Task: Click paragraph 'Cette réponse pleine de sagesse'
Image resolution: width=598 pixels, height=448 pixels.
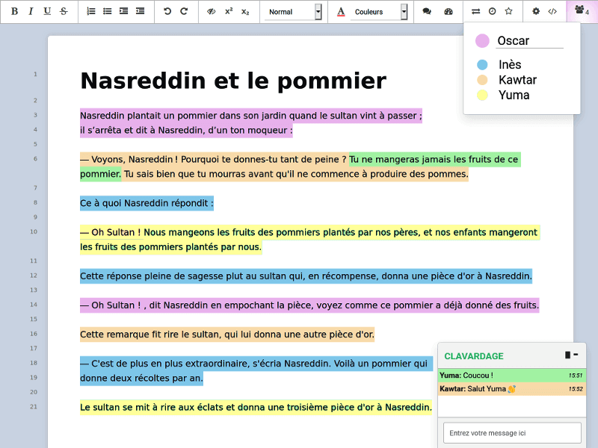Action: (x=306, y=276)
